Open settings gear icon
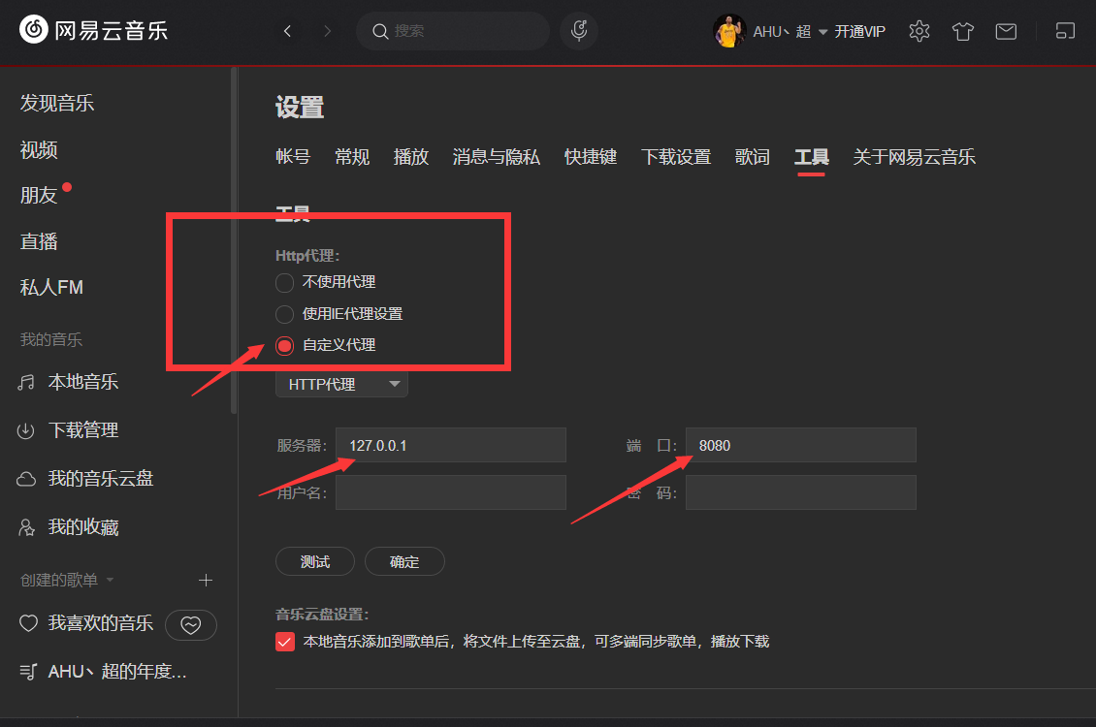Viewport: 1096px width, 727px height. pos(919,31)
